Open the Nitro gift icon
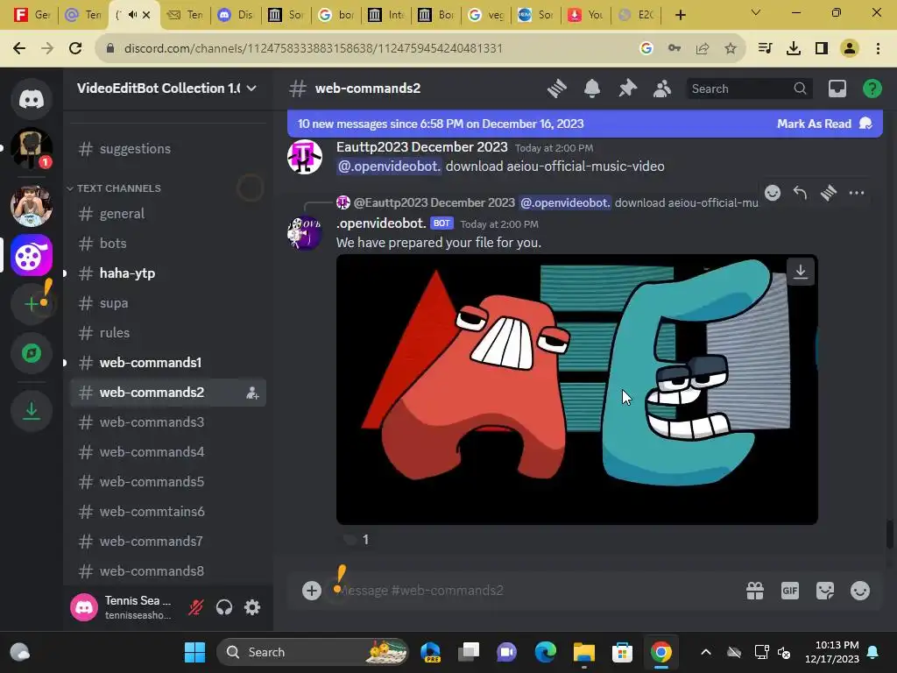The width and height of the screenshot is (897, 673). (755, 590)
